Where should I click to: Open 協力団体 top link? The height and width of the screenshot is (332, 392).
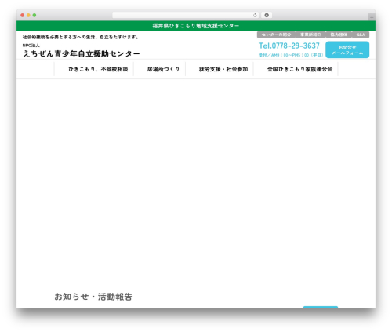coord(339,35)
